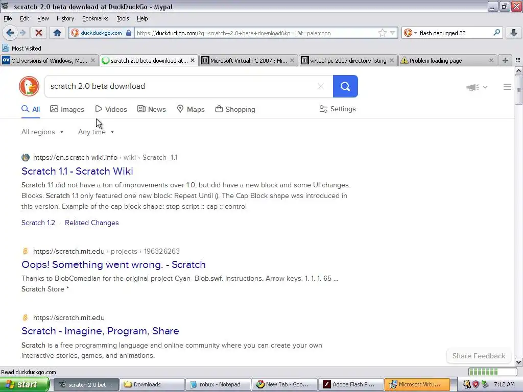This screenshot has height=392, width=523.
Task: Open Scratch - Imagine, Program, Share result
Action: (100, 331)
